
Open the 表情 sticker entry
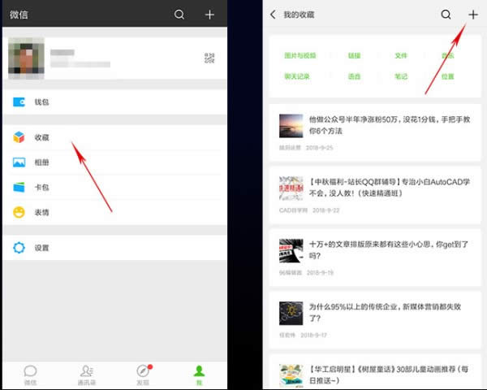tap(114, 212)
